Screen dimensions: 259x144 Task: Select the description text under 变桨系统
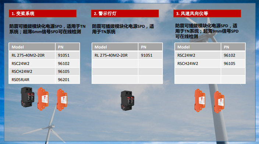pyautogui.click(x=47, y=29)
